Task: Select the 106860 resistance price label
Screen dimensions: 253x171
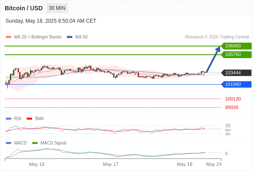Action: click(x=236, y=46)
